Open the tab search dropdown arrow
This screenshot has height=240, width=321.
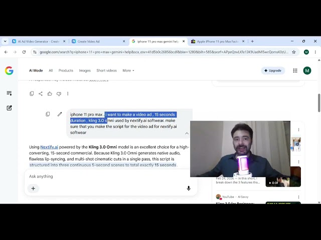pos(5,41)
